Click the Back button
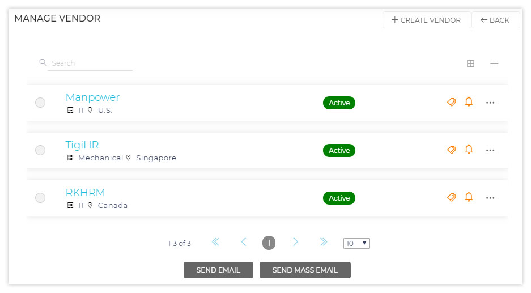This screenshot has width=531, height=293. tap(495, 20)
